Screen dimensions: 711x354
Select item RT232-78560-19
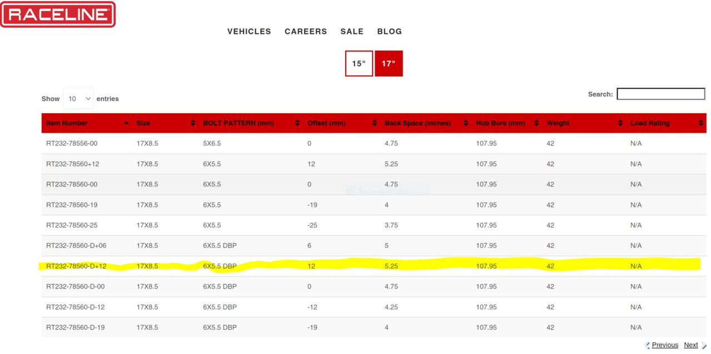coord(72,205)
